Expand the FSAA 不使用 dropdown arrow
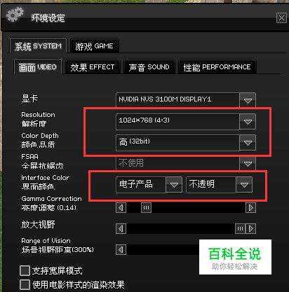The height and width of the screenshot is (292, 289). click(248, 164)
